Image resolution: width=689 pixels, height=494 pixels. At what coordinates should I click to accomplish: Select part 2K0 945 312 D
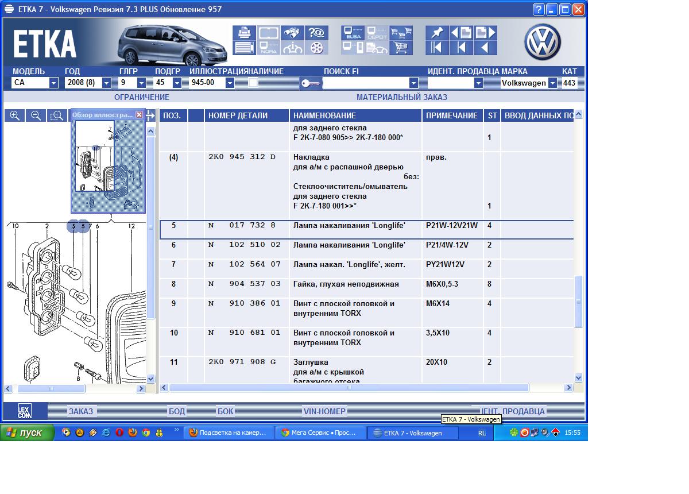point(366,186)
